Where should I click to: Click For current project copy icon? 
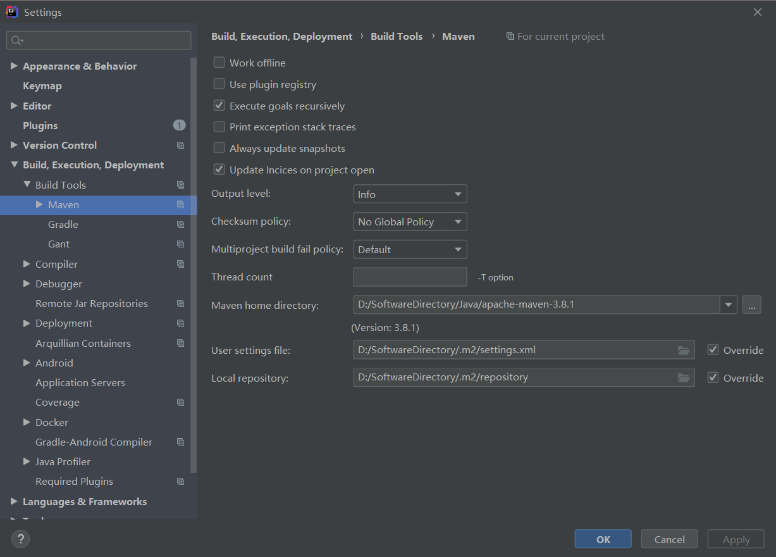(510, 37)
